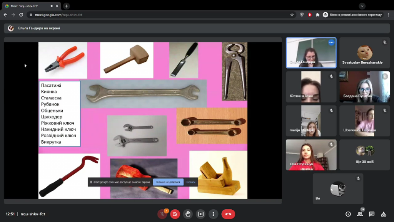Raise hand in the meeting
This screenshot has width=394, height=222.
click(188, 214)
